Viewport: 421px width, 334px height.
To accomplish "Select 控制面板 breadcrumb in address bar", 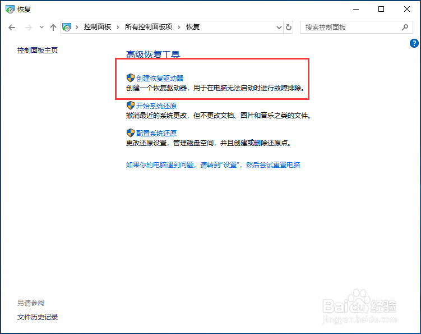I will point(97,27).
